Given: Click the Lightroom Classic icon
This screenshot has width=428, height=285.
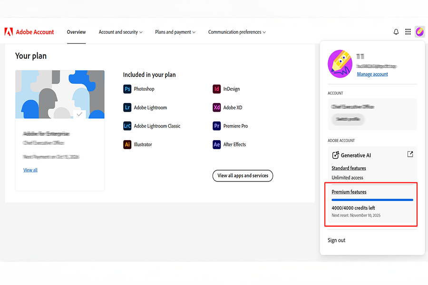Looking at the screenshot, I should 127,126.
